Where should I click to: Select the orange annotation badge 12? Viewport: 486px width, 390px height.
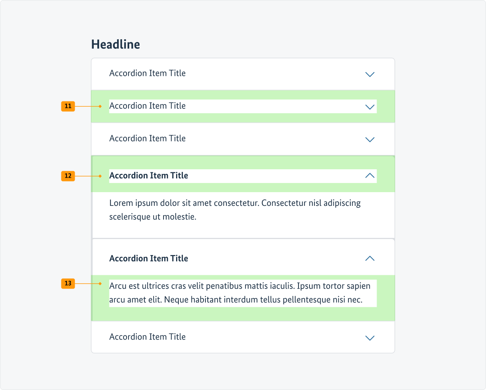pos(68,176)
